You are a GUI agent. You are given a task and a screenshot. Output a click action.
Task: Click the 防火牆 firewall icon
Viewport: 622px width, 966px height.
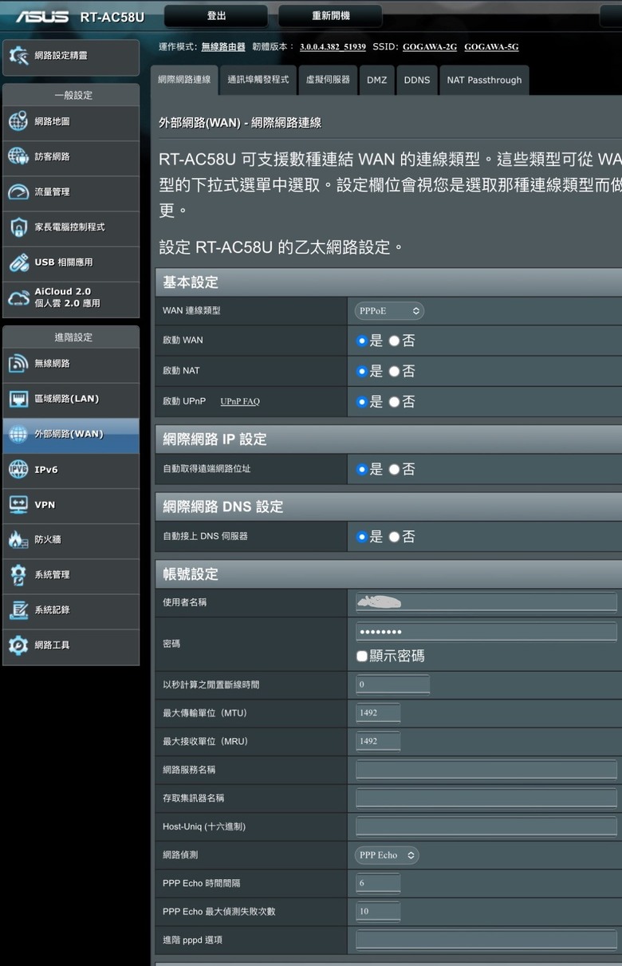[x=18, y=539]
